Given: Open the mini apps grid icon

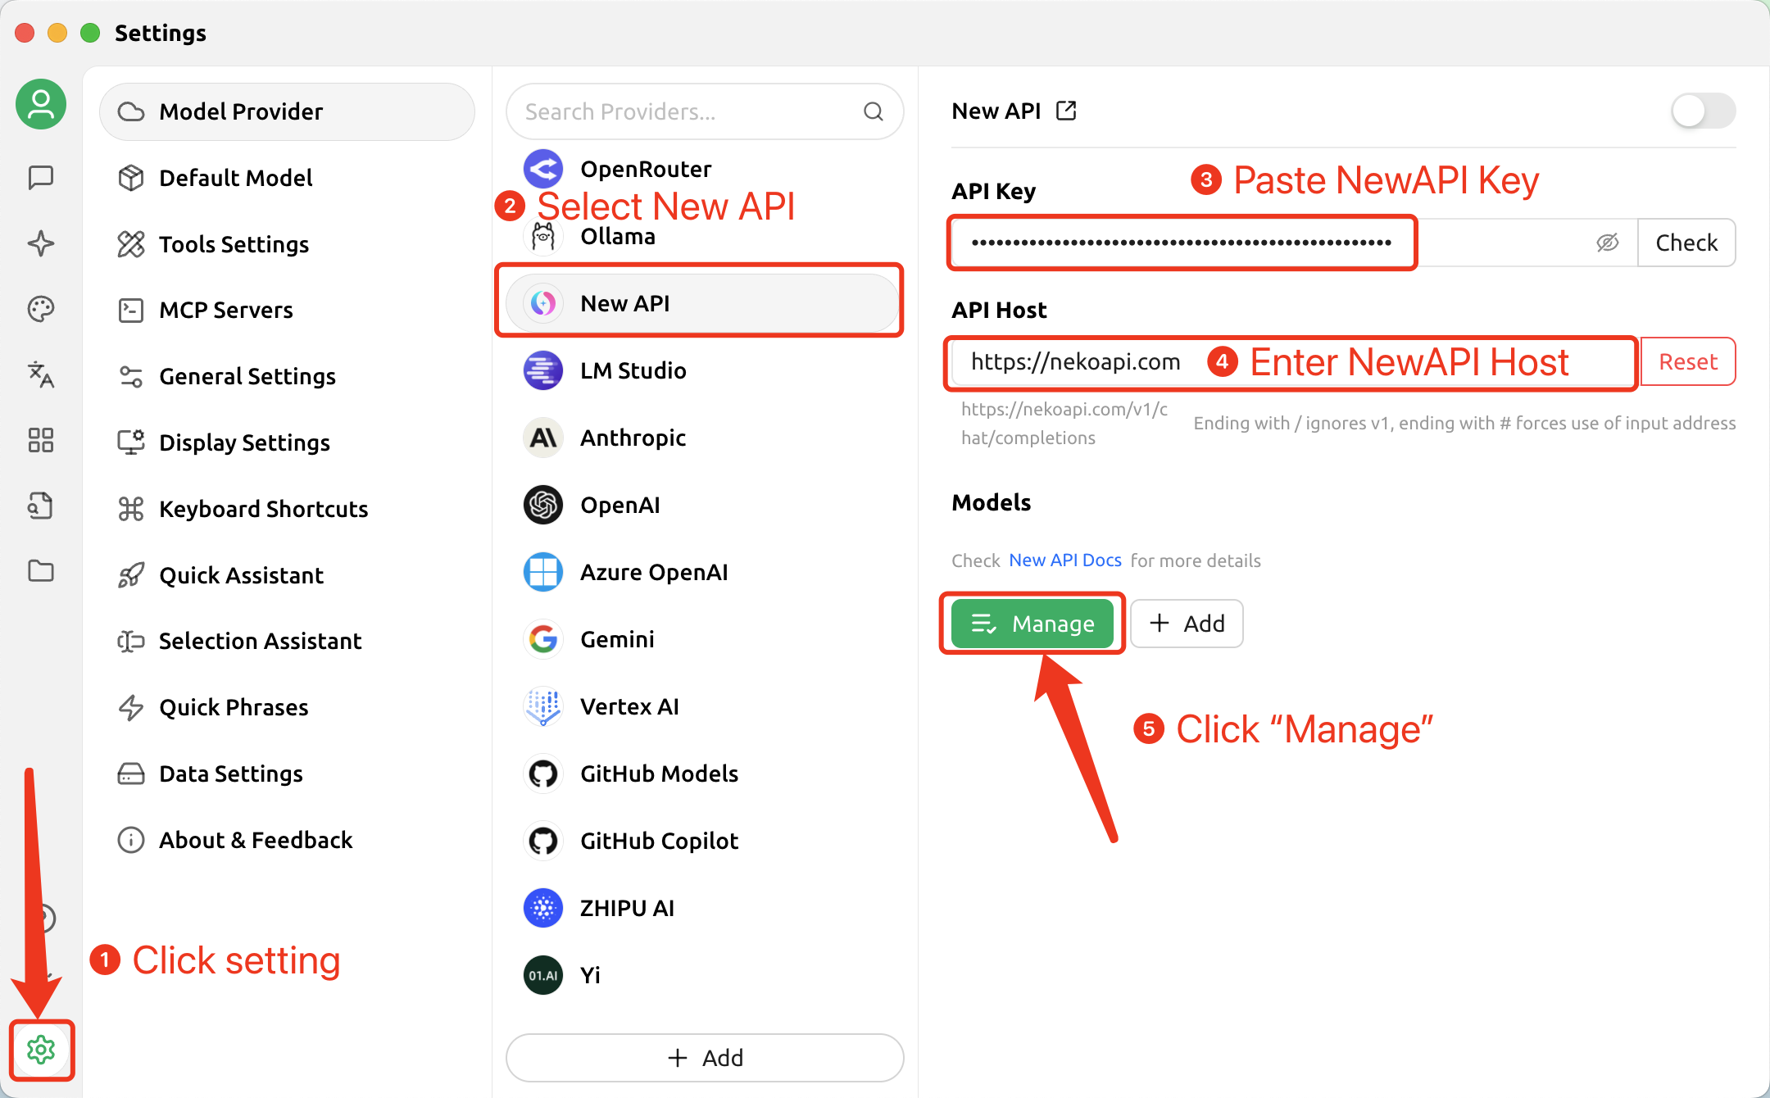Looking at the screenshot, I should click(x=41, y=440).
